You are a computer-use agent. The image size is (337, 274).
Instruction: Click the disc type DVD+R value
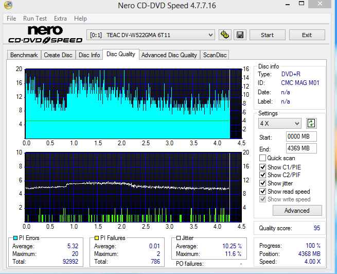click(291, 74)
